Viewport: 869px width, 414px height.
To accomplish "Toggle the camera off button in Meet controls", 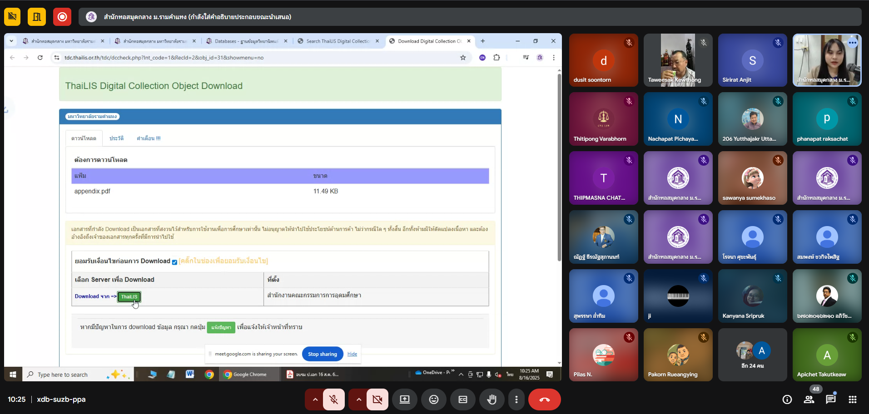I will pyautogui.click(x=377, y=399).
